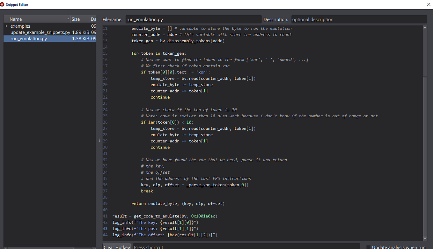Enable Update analysis when run
The width and height of the screenshot is (433, 249).
369,247
